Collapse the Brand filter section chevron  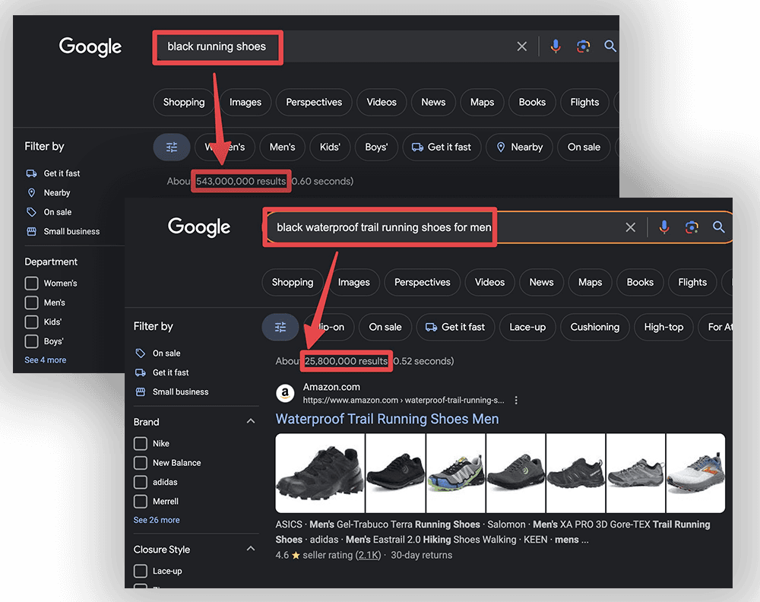(x=251, y=422)
